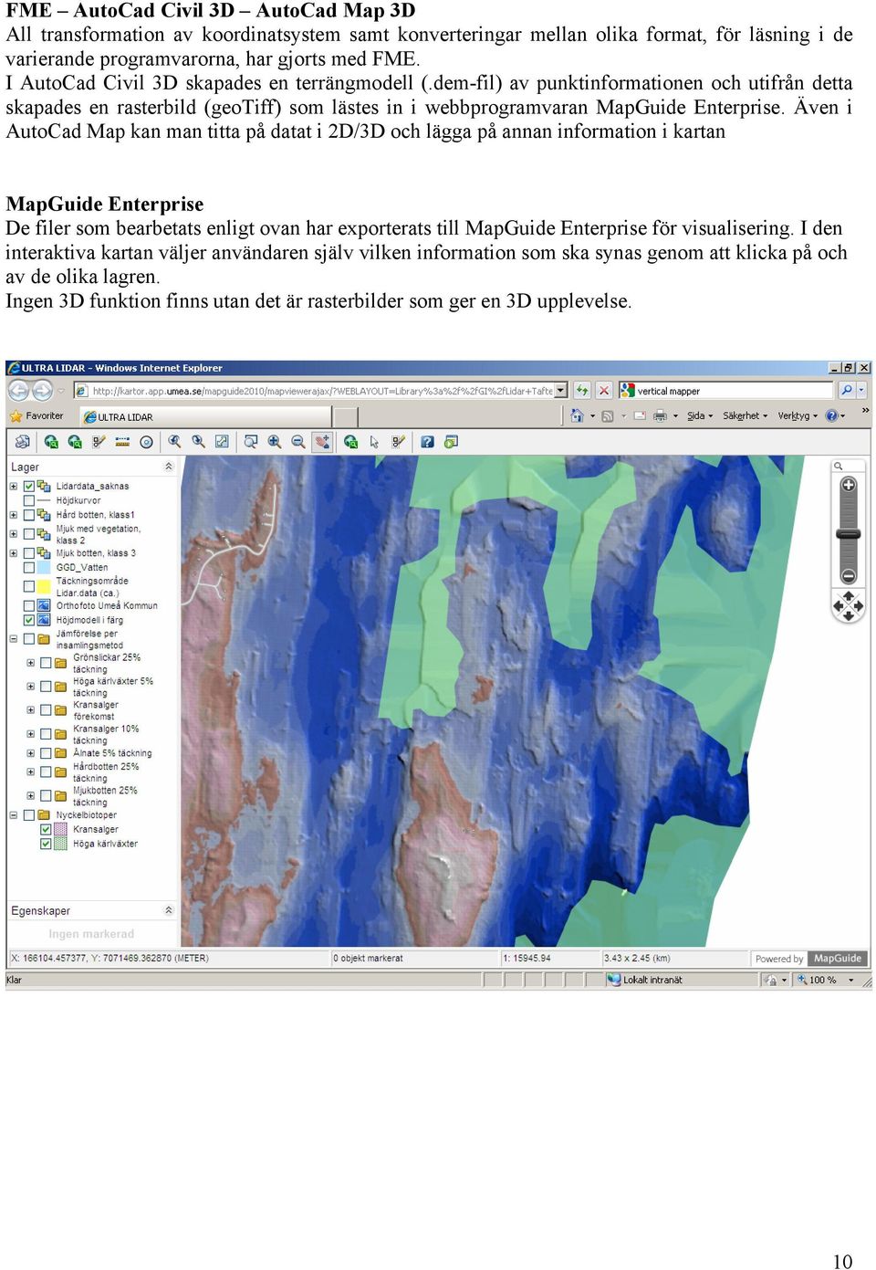Click the four-arrow pan compass on map
Viewport: 876px width, 1270px height.
(849, 605)
